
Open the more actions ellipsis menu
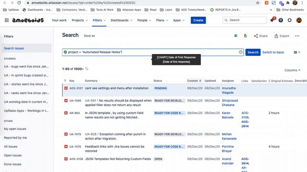(x=297, y=36)
